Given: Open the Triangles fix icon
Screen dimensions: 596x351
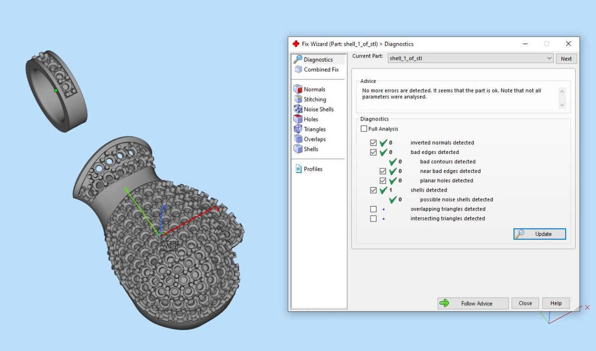Looking at the screenshot, I should pyautogui.click(x=298, y=129).
